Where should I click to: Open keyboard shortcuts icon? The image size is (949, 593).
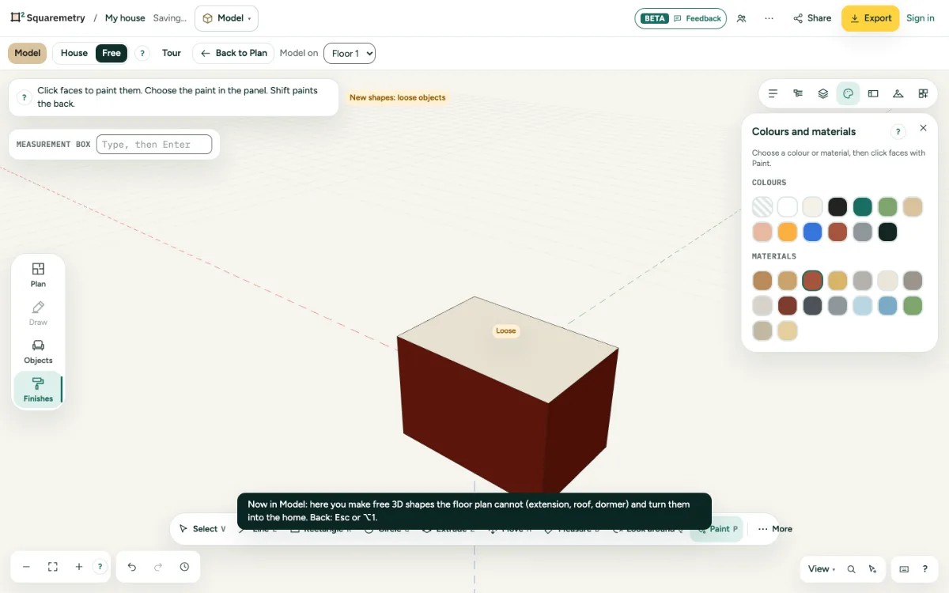[x=905, y=569]
